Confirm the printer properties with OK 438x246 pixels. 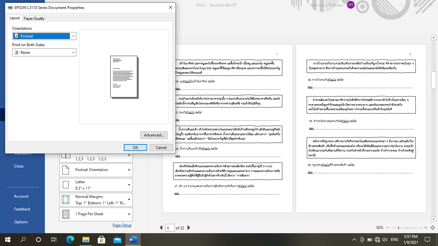(x=135, y=148)
